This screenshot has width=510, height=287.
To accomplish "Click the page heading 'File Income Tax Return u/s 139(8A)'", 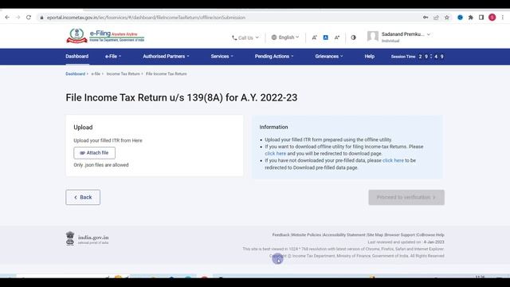I will pyautogui.click(x=182, y=97).
